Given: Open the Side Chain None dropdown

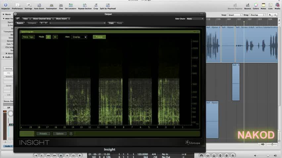Looking at the screenshot, I should [195, 19].
